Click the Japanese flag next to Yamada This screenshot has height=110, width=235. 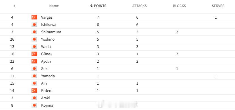coord(34,76)
